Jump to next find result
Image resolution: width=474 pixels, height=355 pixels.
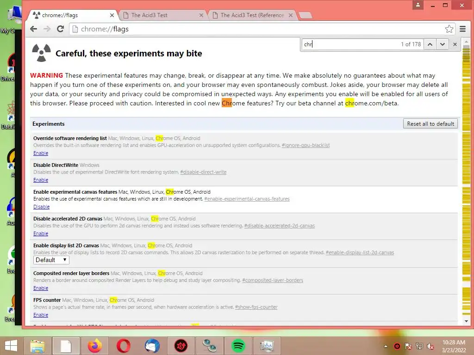[442, 44]
